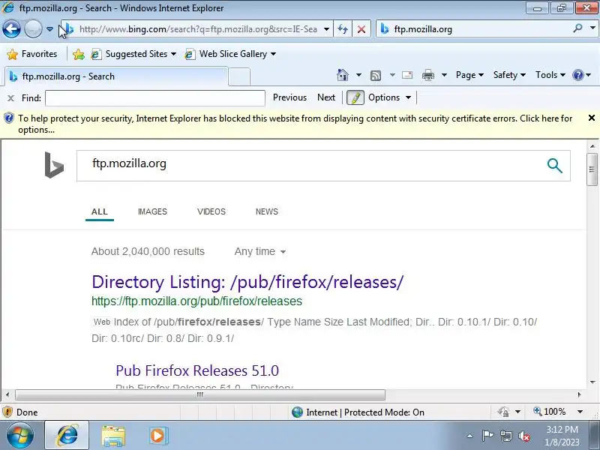Image resolution: width=600 pixels, height=450 pixels.
Task: Click the 100% zoom level button
Action: 550,412
